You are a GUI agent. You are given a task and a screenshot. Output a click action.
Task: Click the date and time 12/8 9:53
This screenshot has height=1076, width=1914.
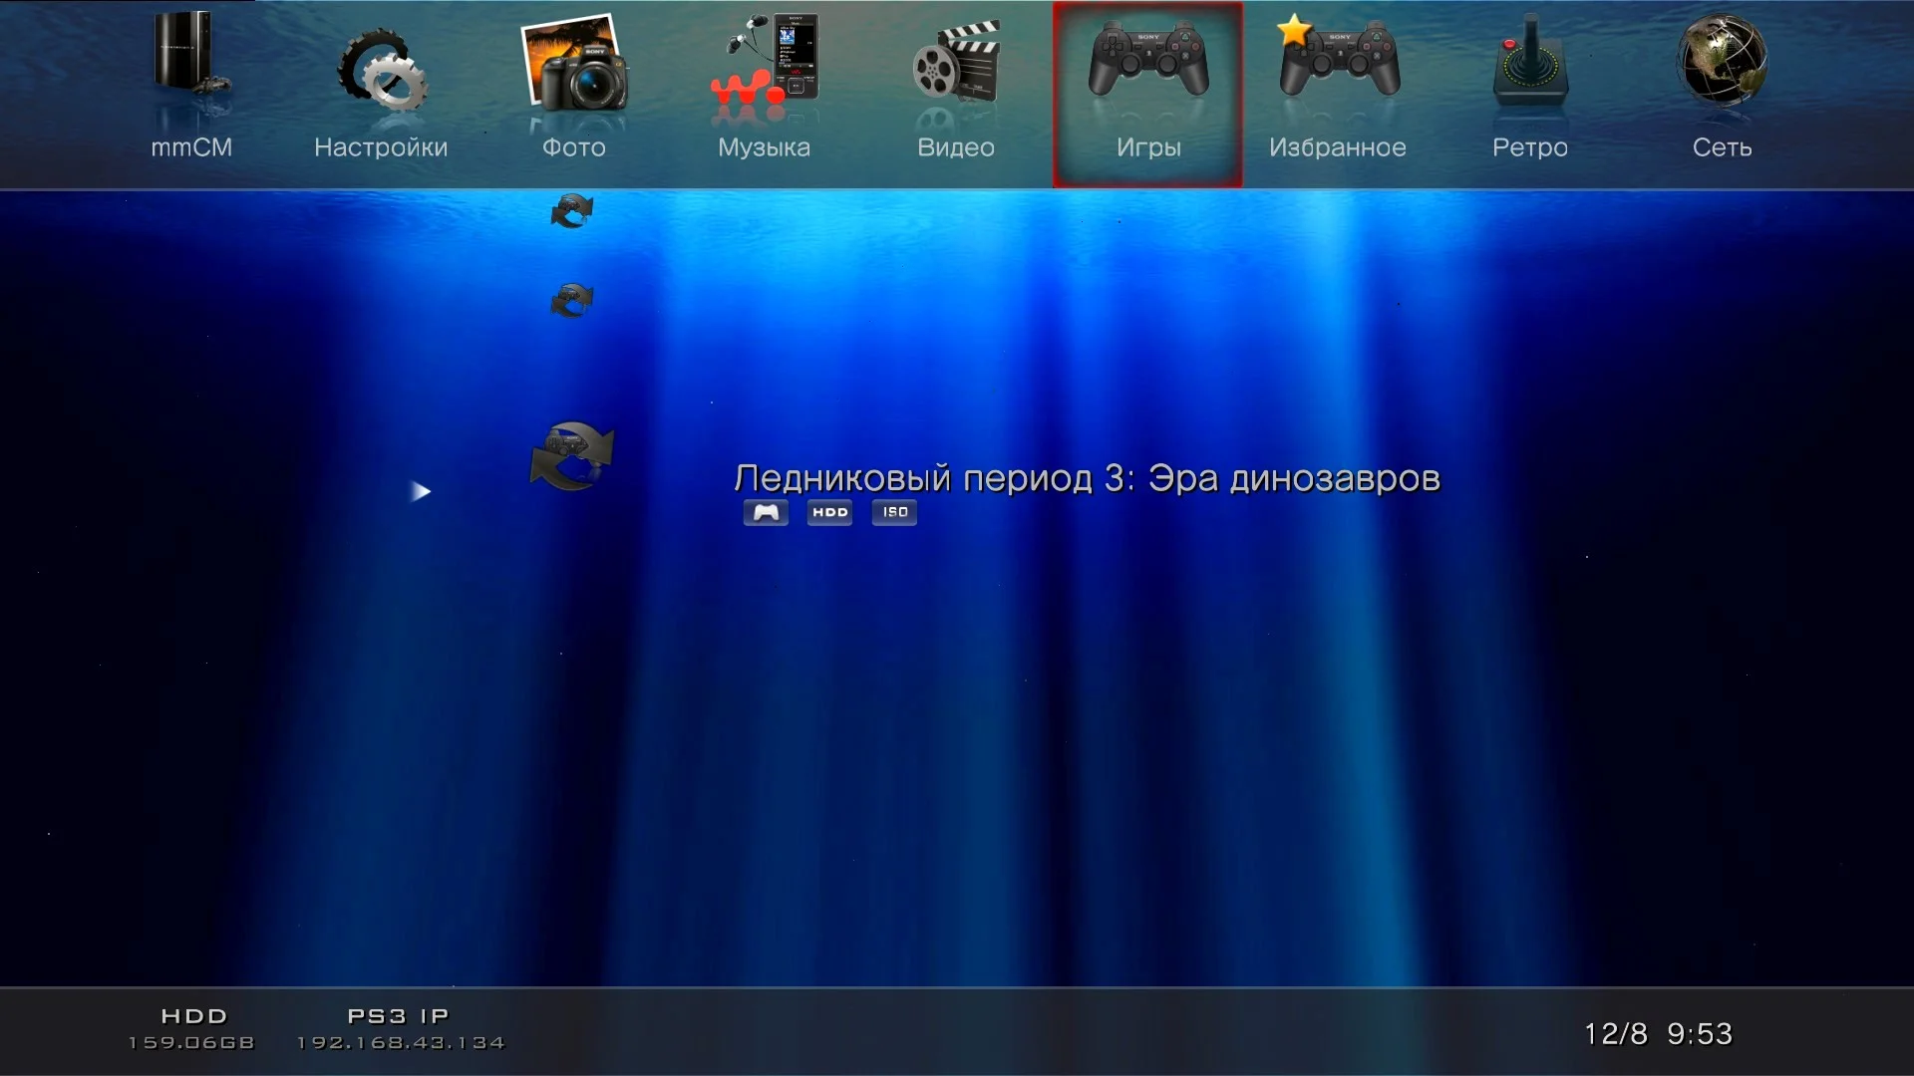tap(1658, 1034)
